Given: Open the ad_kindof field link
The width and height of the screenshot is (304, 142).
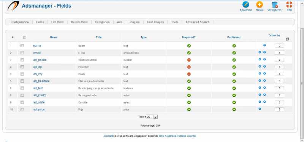Looking at the screenshot, I should tap(40, 95).
